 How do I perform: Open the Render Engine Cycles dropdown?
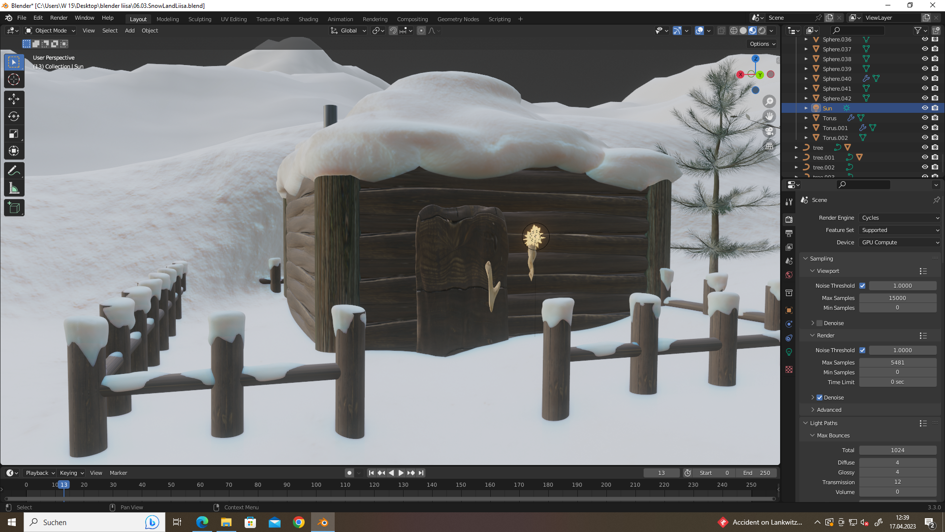coord(900,218)
